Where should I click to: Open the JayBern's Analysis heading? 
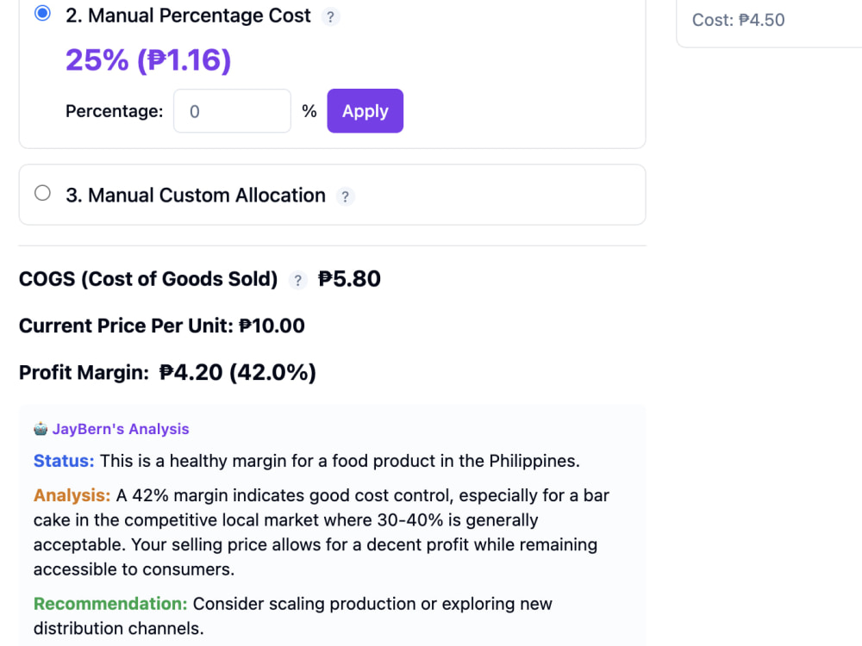pyautogui.click(x=121, y=428)
